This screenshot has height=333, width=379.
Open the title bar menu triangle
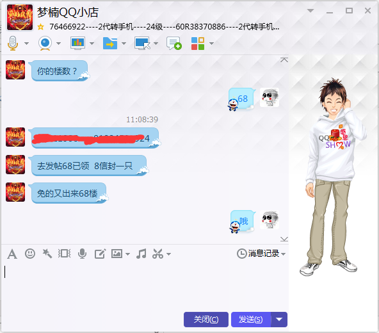click(310, 10)
